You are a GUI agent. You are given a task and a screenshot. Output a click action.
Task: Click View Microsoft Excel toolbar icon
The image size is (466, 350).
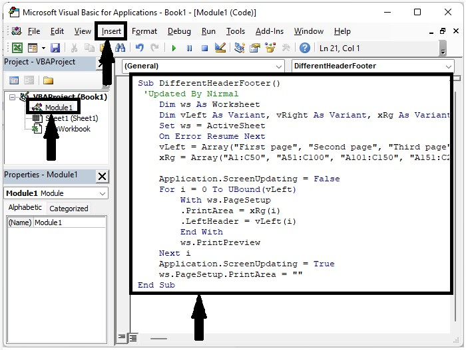[x=17, y=48]
